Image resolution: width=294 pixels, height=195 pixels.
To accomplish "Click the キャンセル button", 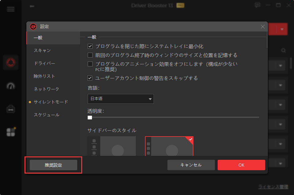I will tap(191, 165).
